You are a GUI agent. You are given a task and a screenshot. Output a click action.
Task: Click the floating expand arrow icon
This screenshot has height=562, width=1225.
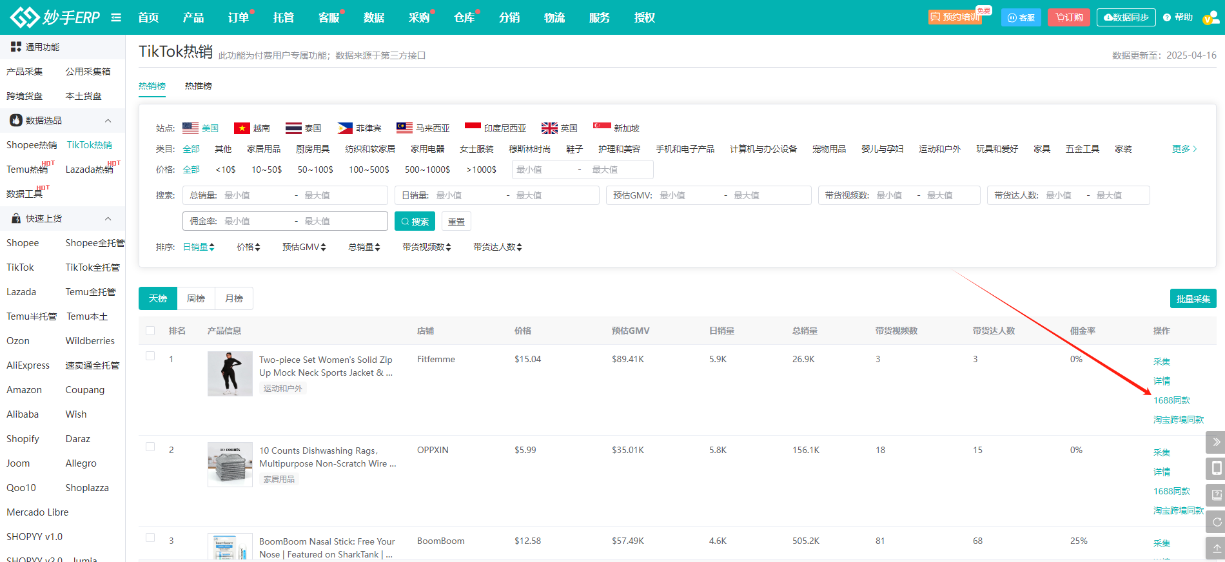coord(1216,442)
